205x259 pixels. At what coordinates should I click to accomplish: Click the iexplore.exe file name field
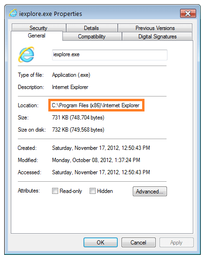point(110,55)
